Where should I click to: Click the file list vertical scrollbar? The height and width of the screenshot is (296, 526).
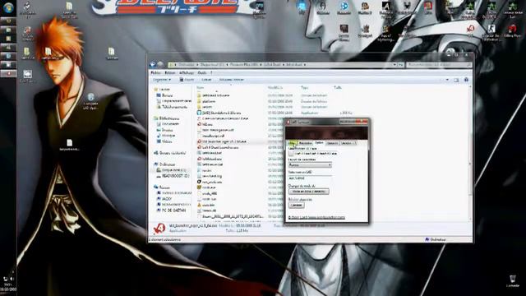[470, 153]
